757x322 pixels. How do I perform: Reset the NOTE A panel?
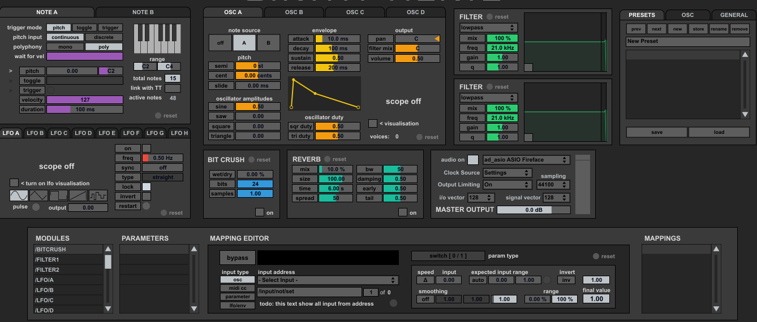158,115
